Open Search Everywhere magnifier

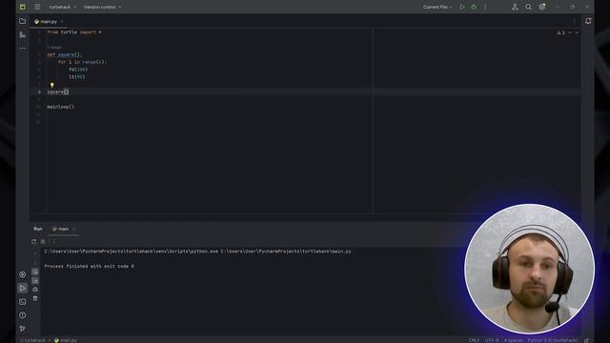click(528, 7)
